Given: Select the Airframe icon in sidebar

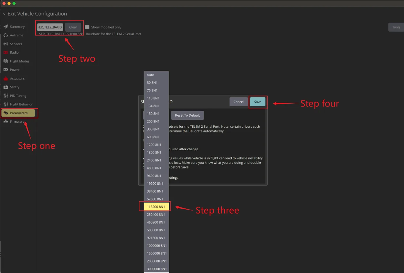Looking at the screenshot, I should pos(6,35).
